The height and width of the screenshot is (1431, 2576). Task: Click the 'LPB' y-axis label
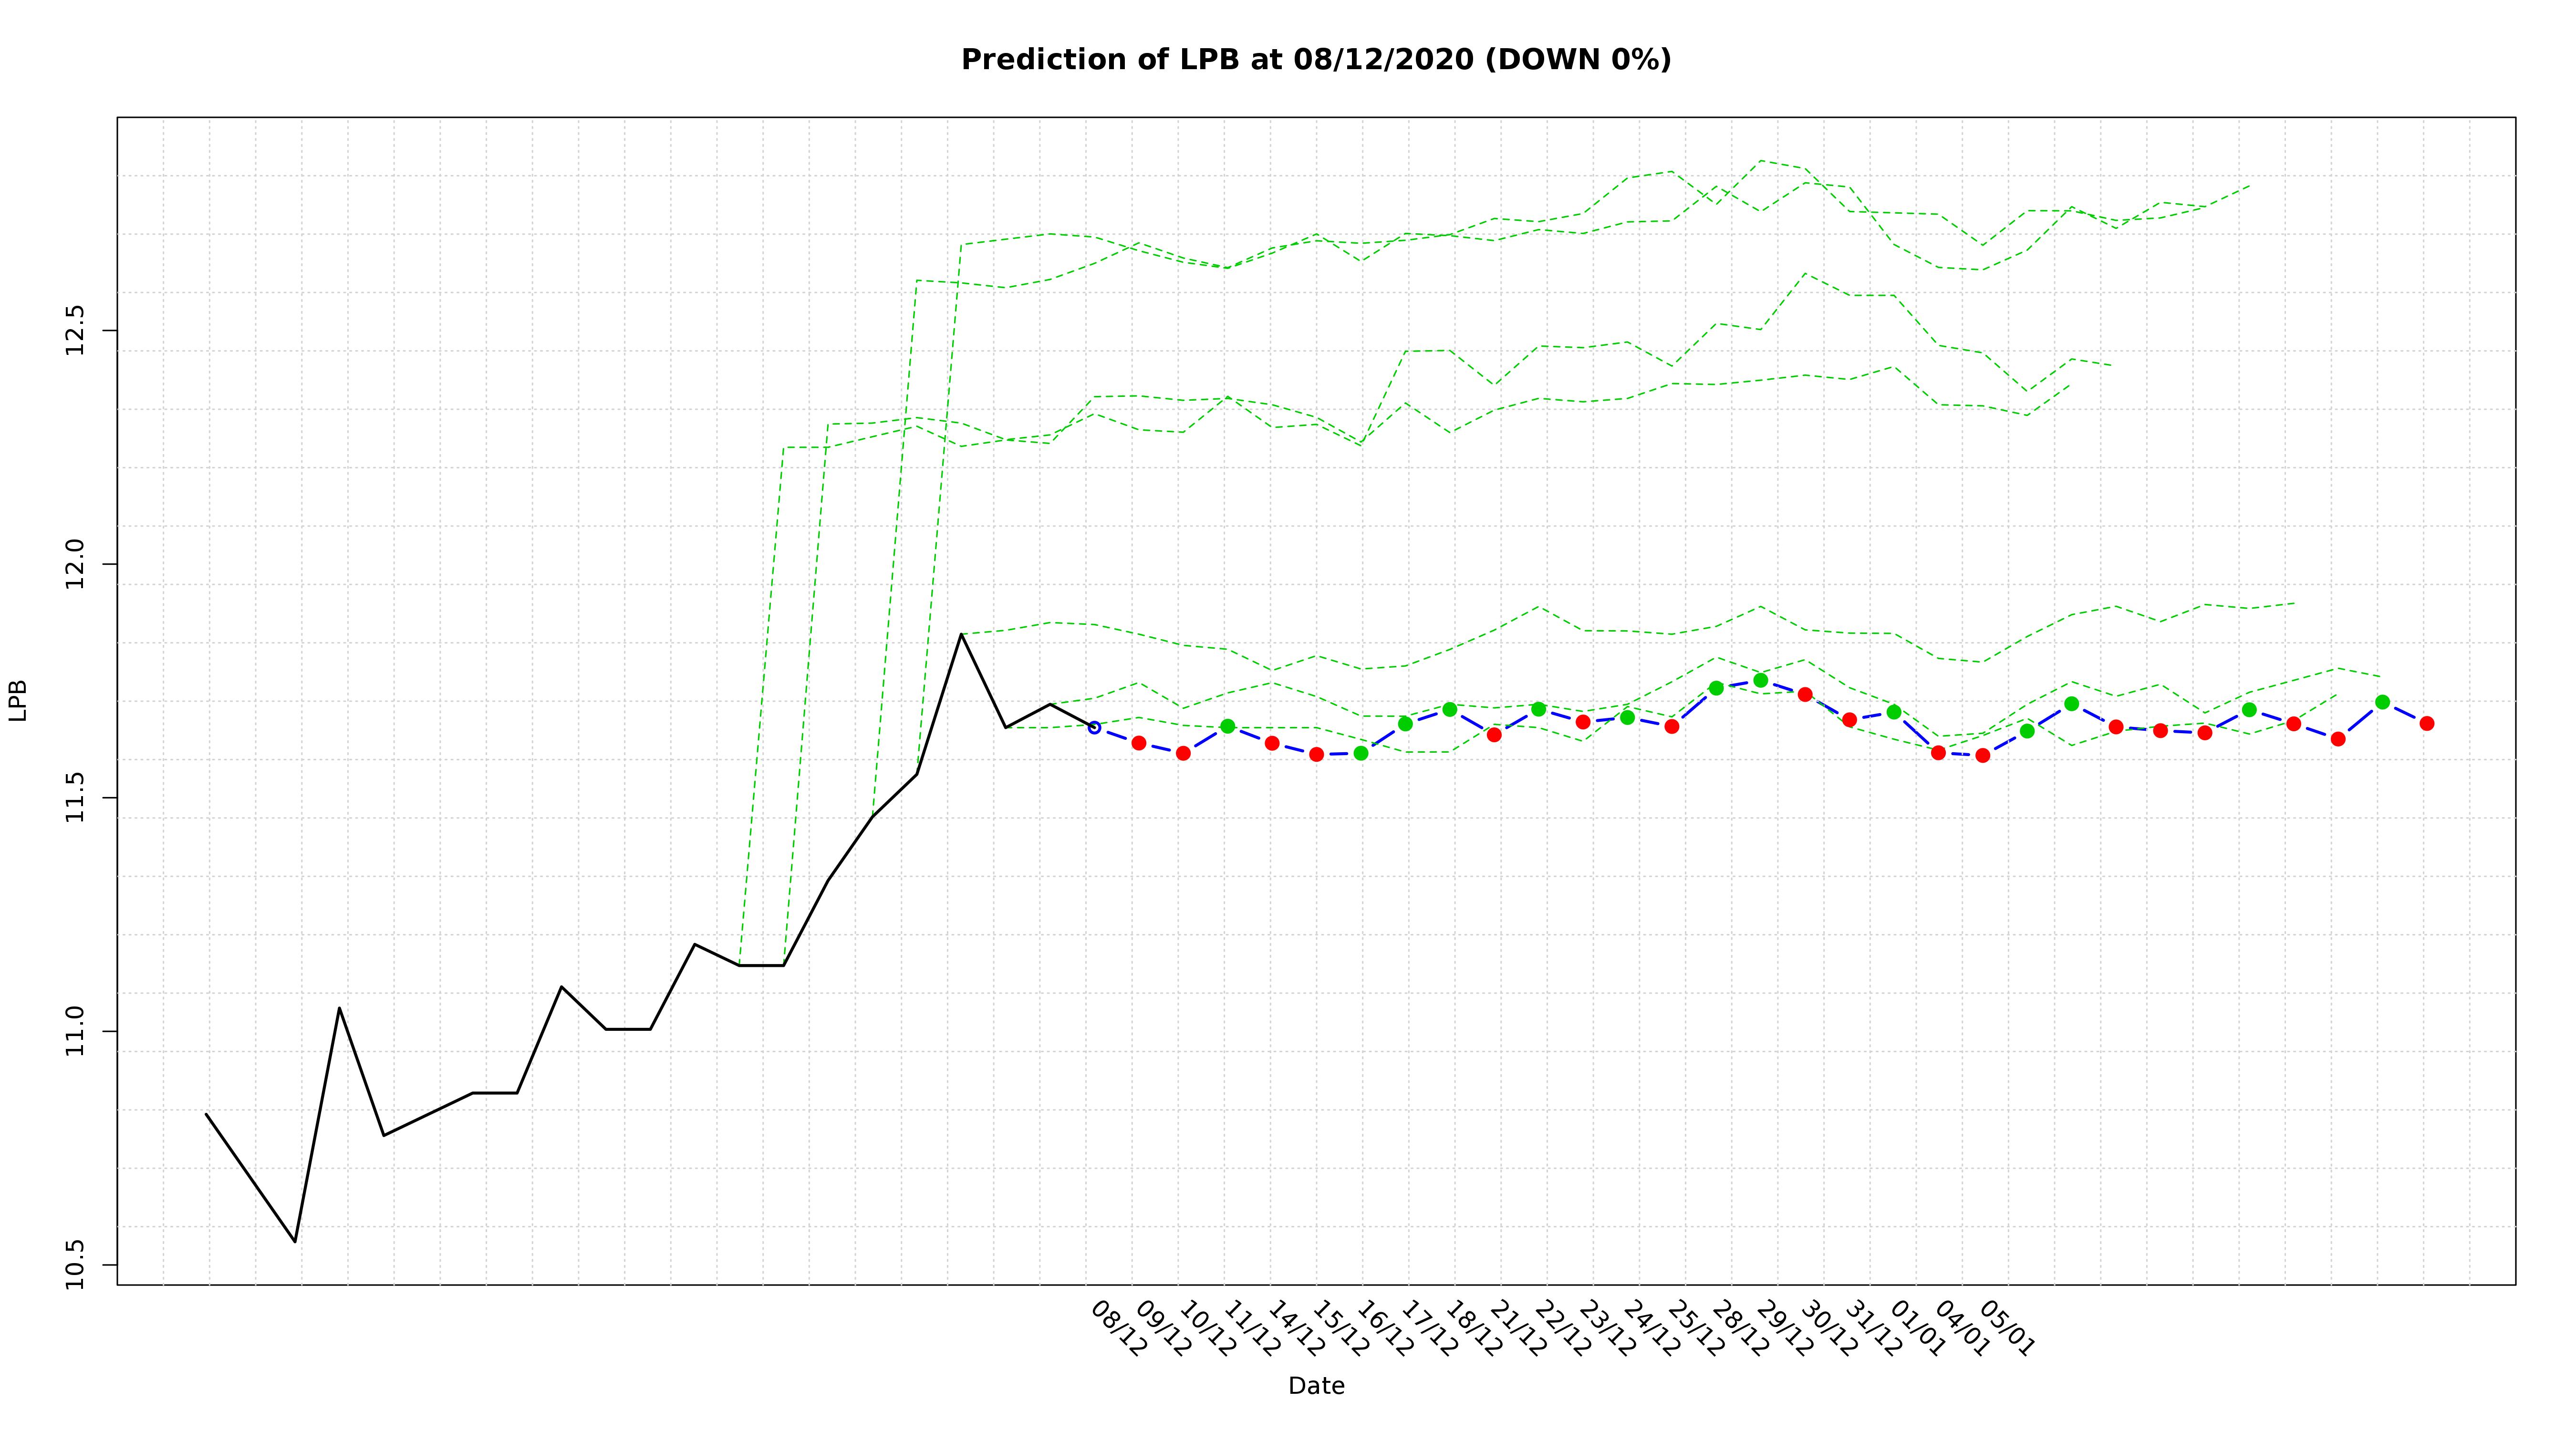pyautogui.click(x=18, y=700)
